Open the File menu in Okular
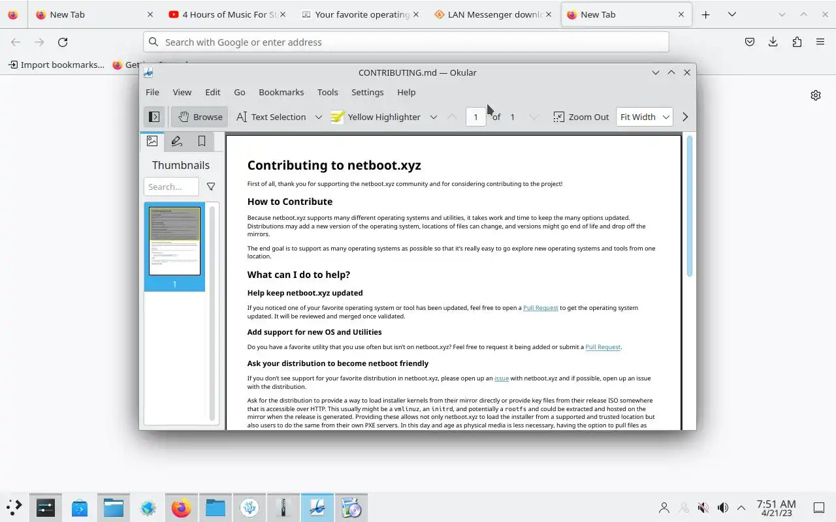The image size is (836, 522). 152,92
